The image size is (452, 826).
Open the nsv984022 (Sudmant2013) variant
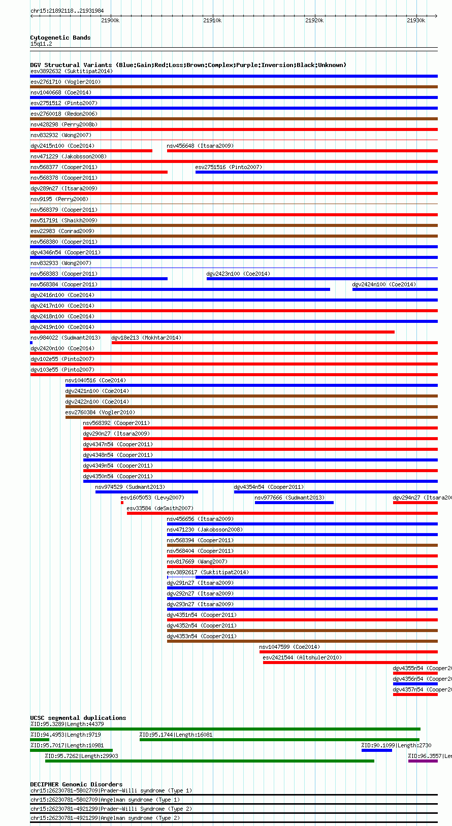point(66,338)
